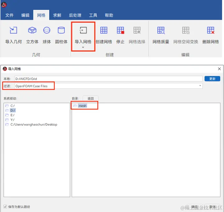Switch to the Solve (求解) ribbon tab
Viewport: 224px width, 212px height.
[57, 15]
